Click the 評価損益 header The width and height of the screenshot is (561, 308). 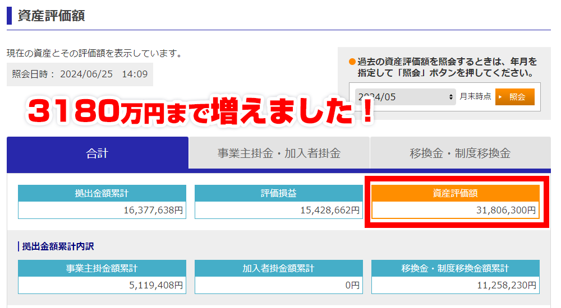click(x=279, y=193)
